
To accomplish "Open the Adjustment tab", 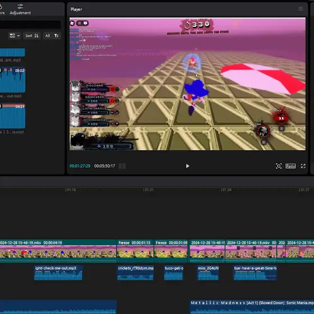I will pyautogui.click(x=20, y=9).
